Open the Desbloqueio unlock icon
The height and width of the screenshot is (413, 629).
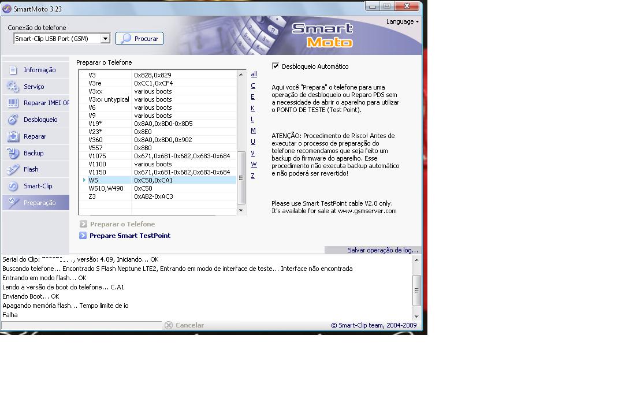(13, 120)
